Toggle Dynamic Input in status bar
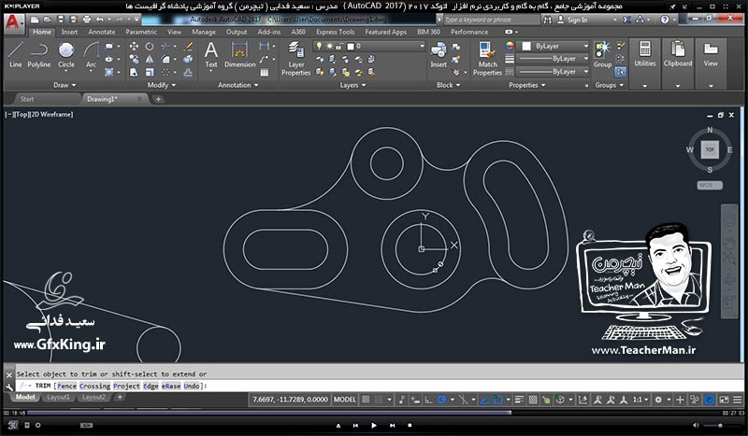748x436 pixels. 415,400
